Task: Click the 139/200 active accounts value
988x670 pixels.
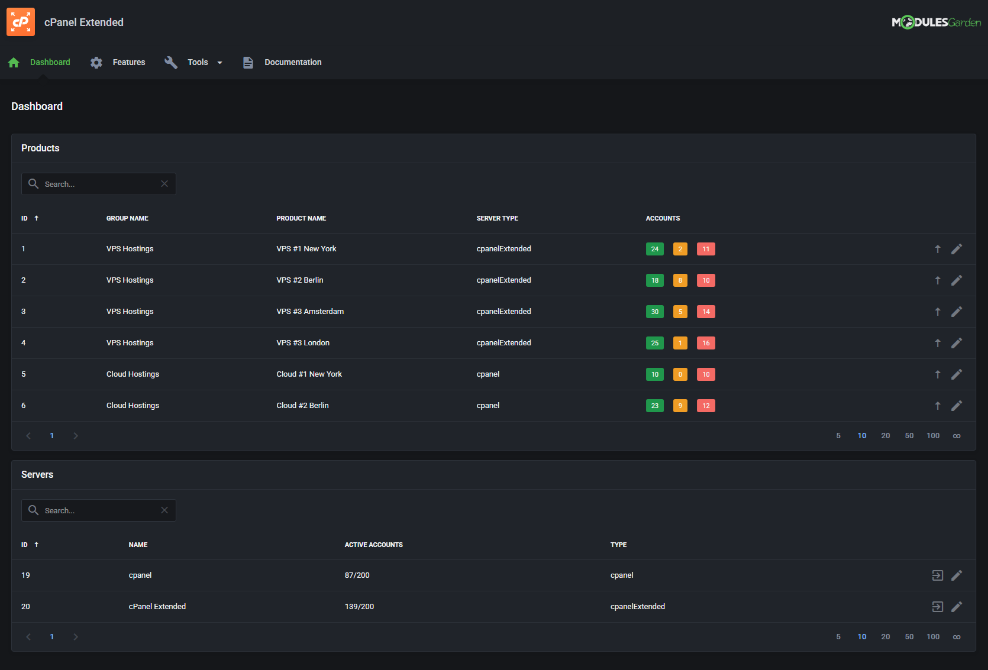Action: coord(359,607)
